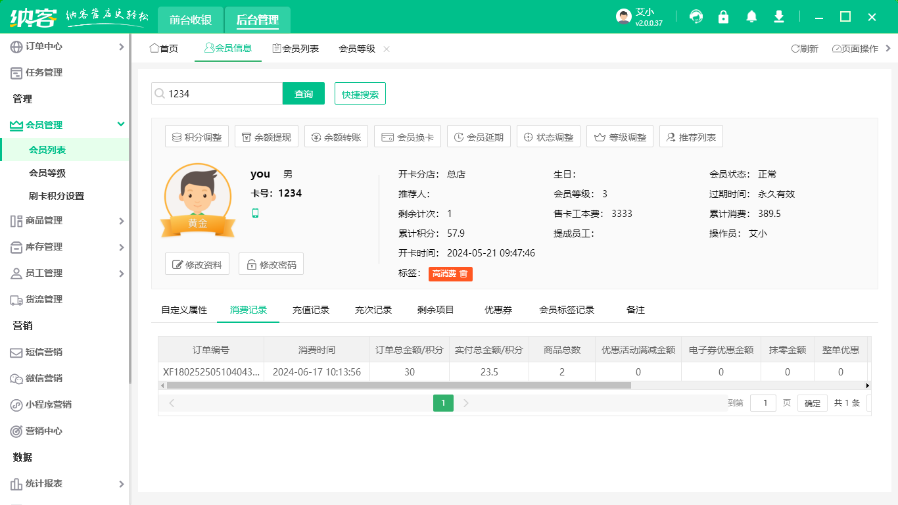
Task: Switch to 会员标签记录 tab
Action: click(x=567, y=310)
